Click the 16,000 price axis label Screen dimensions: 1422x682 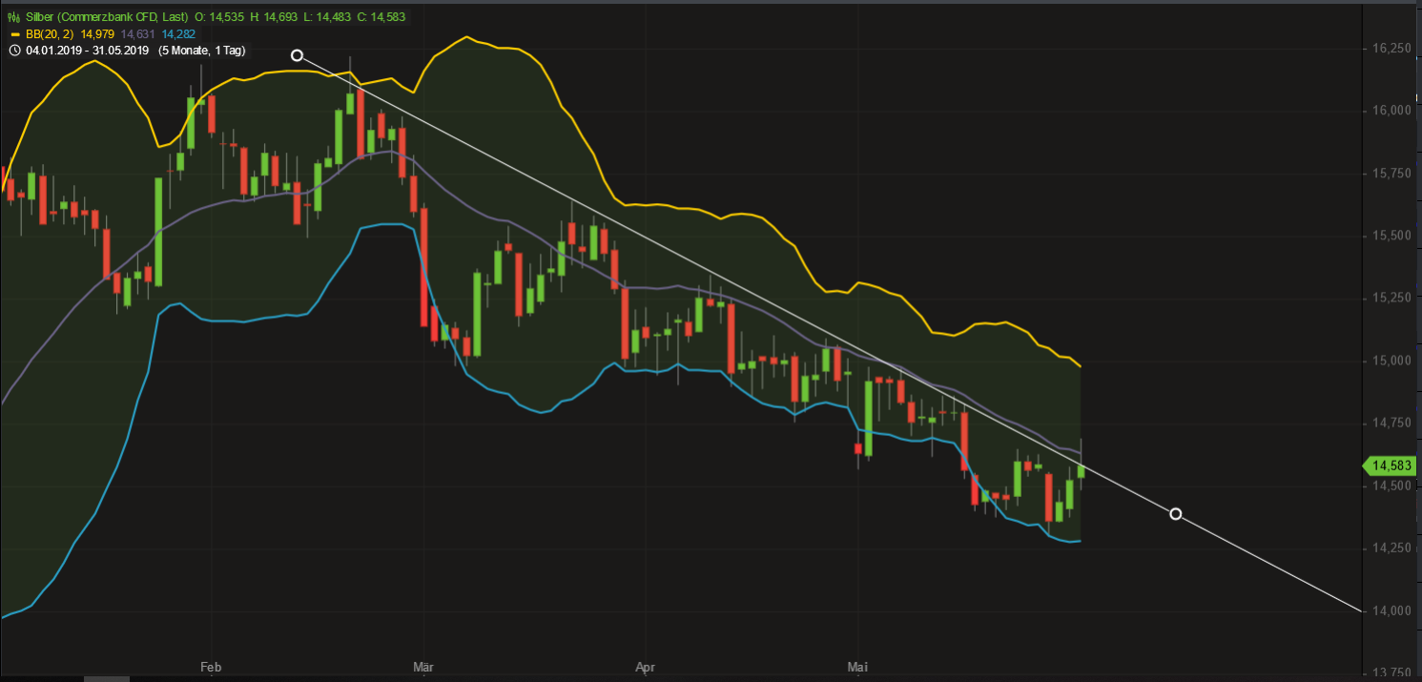point(1393,111)
